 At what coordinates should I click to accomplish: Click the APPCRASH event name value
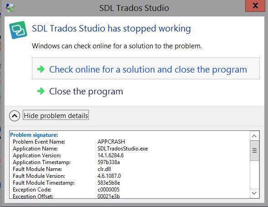(111, 142)
